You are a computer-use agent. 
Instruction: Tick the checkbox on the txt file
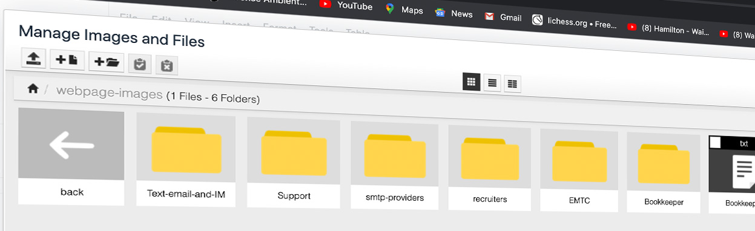coord(715,142)
